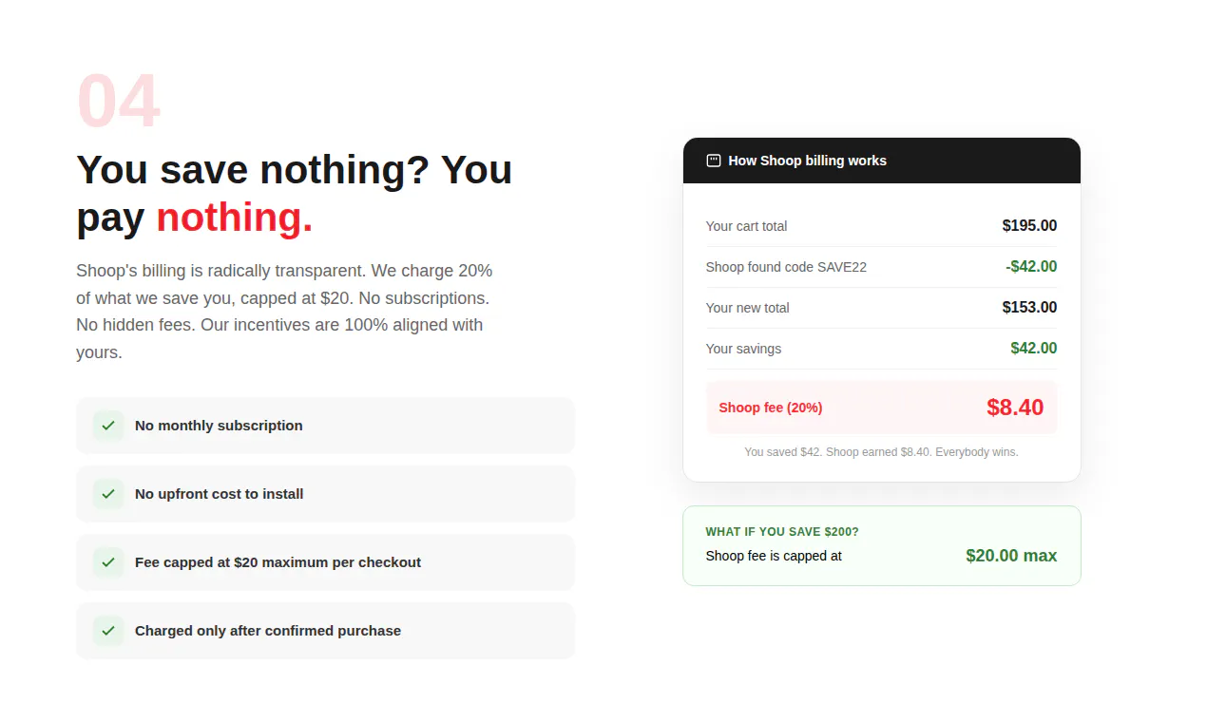Click 'Shoop found code SAVE22' label
The width and height of the screenshot is (1207, 722).
coord(786,267)
